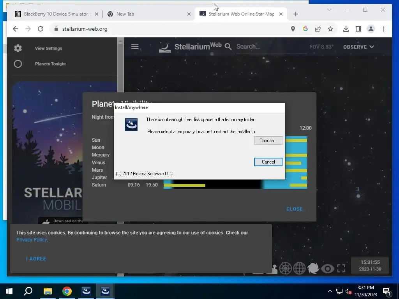This screenshot has width=399, height=299.
Task: Click the View Settings gear icon
Action: click(18, 48)
